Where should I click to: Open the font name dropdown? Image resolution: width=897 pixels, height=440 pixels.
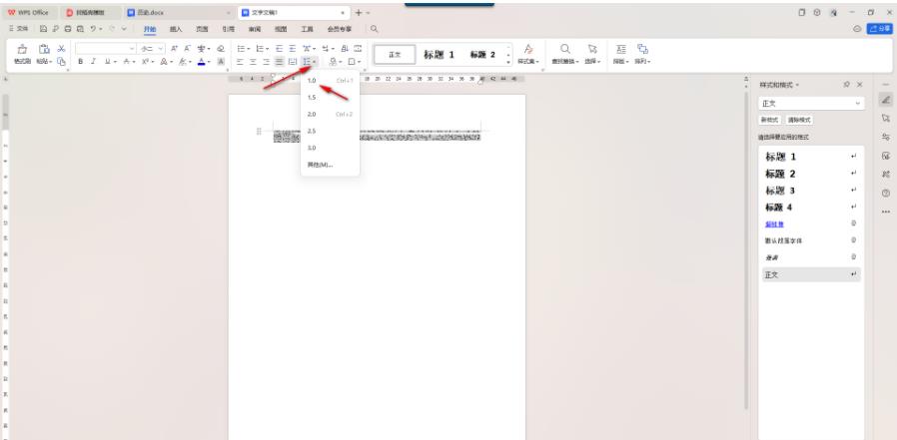coord(132,49)
